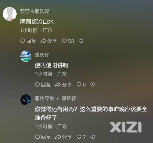Screen dimensions: 153x143
Task: Dislike 肇庆仔's reply with broken heart icon
Action: (93, 85)
